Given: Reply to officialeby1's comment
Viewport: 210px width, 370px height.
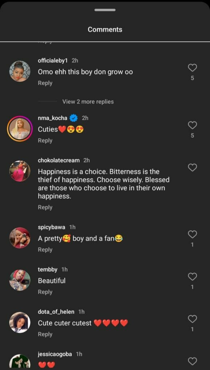Looking at the screenshot, I should coord(45,83).
